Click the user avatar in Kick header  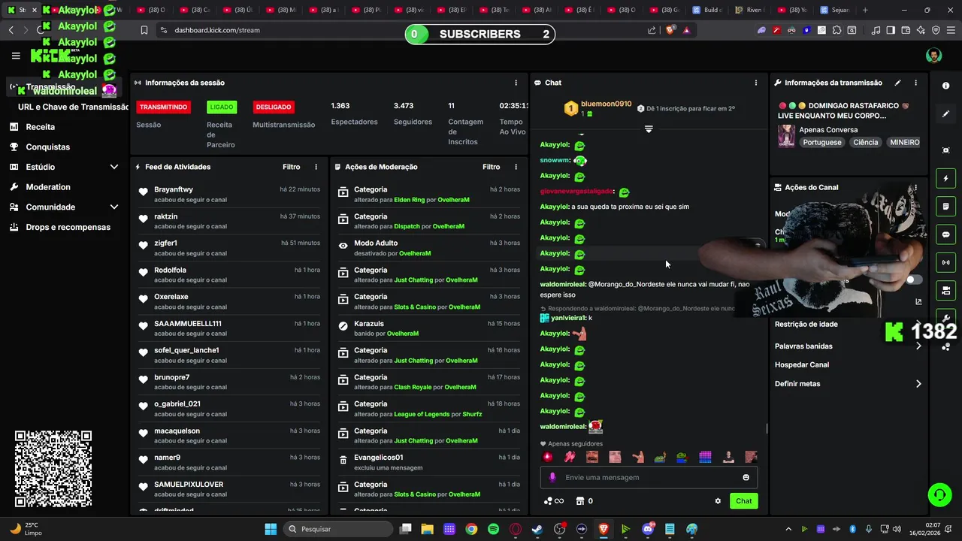tap(933, 56)
